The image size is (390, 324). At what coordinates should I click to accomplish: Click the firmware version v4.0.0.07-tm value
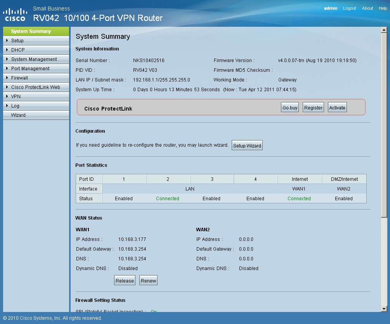click(x=317, y=61)
